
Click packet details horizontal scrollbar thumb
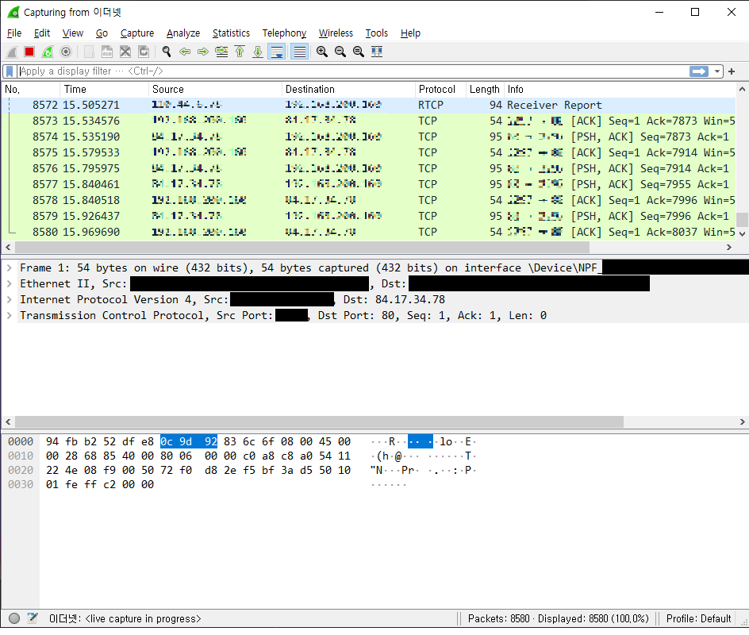(319, 422)
